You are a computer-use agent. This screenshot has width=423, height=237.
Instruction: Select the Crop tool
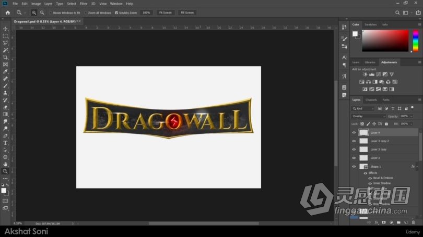[x=5, y=57]
